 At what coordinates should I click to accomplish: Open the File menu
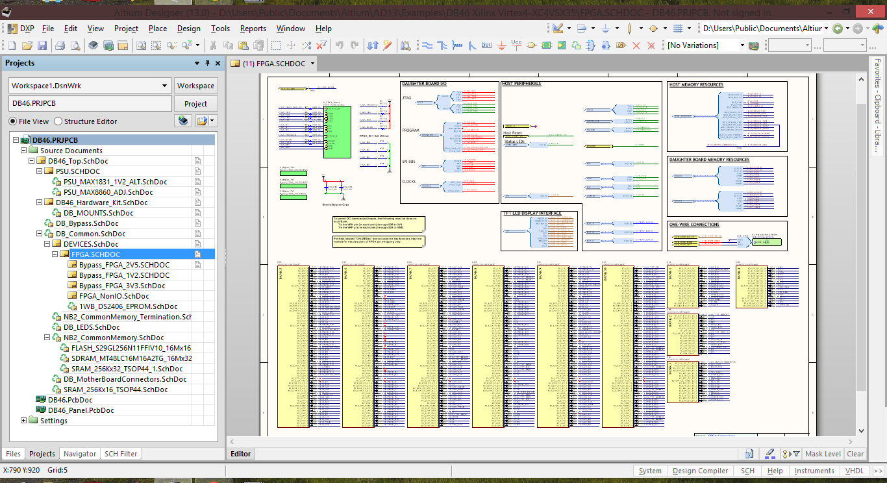click(48, 29)
